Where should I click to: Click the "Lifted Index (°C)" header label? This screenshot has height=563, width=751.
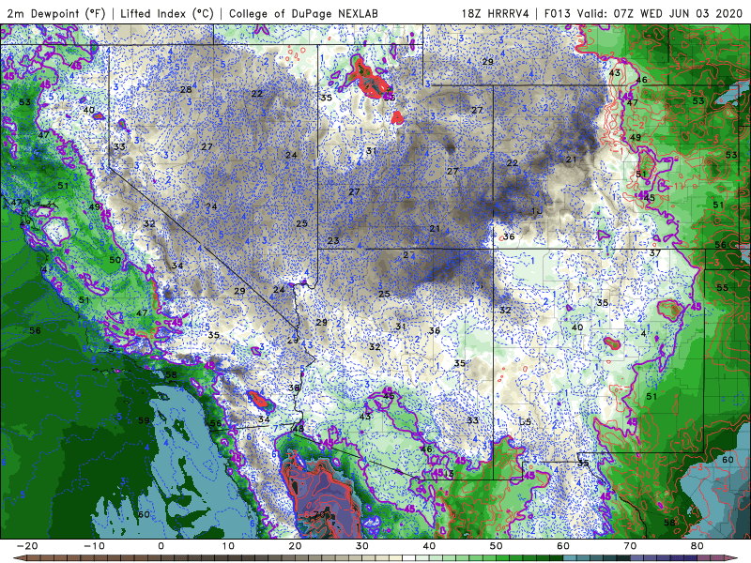[x=167, y=13]
